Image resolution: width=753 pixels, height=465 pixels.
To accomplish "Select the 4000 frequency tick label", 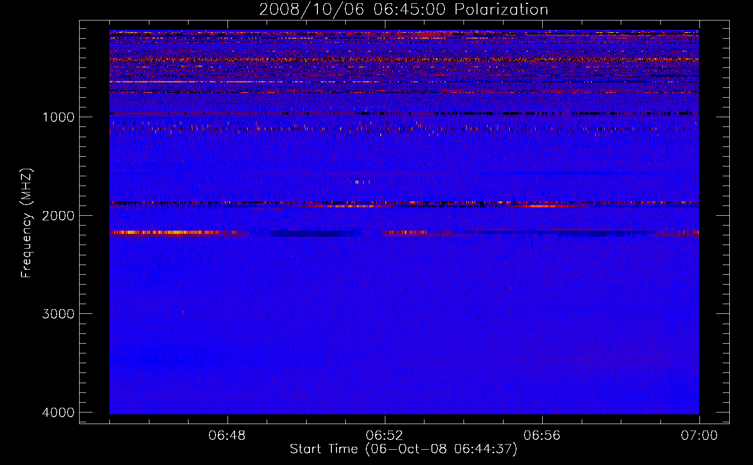I will (x=58, y=412).
